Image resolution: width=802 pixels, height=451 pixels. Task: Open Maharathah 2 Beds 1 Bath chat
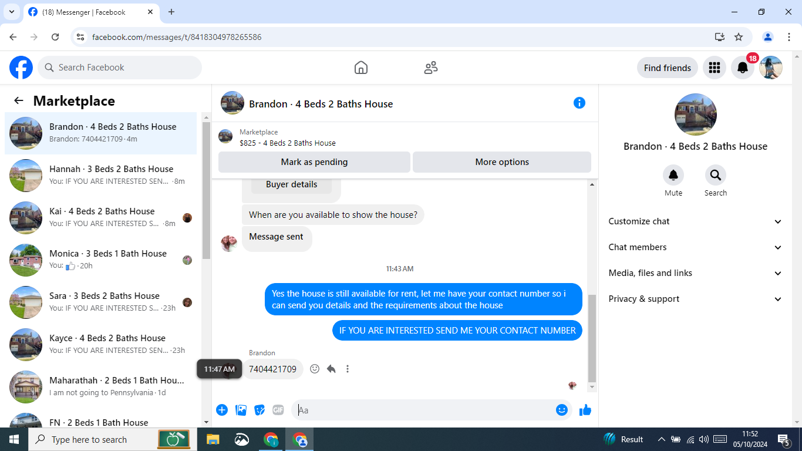point(101,387)
